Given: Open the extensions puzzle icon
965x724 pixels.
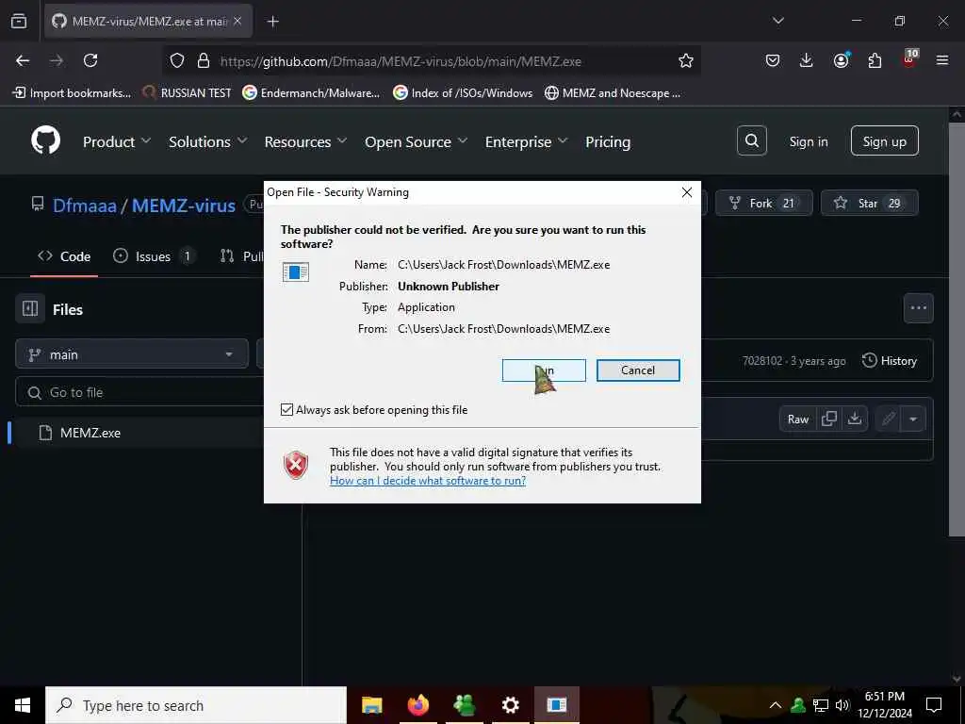Looking at the screenshot, I should tap(875, 60).
